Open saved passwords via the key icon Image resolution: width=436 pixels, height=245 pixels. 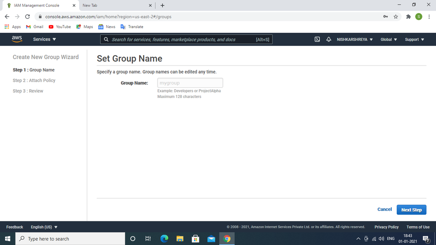(385, 16)
